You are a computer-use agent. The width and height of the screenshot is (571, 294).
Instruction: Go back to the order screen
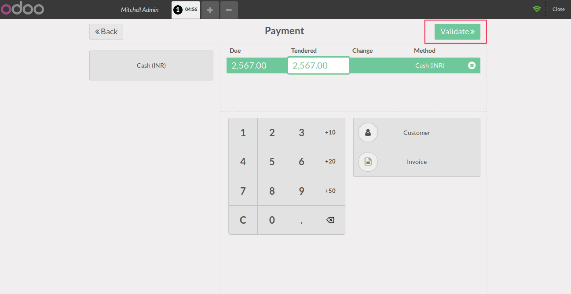[106, 32]
